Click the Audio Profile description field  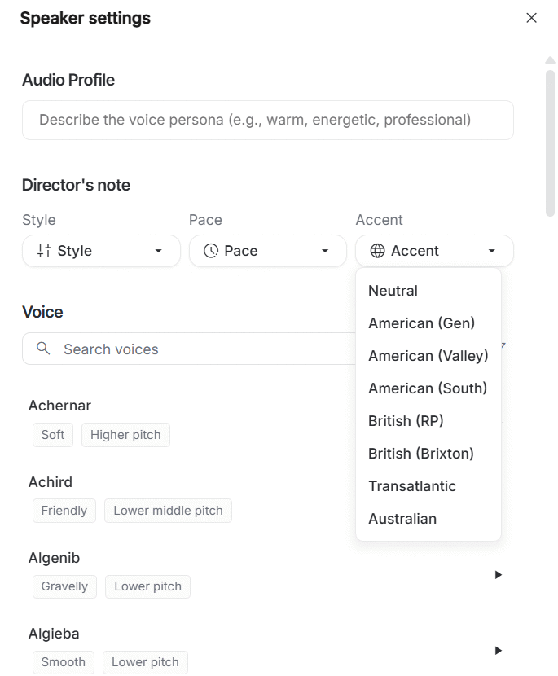click(267, 120)
